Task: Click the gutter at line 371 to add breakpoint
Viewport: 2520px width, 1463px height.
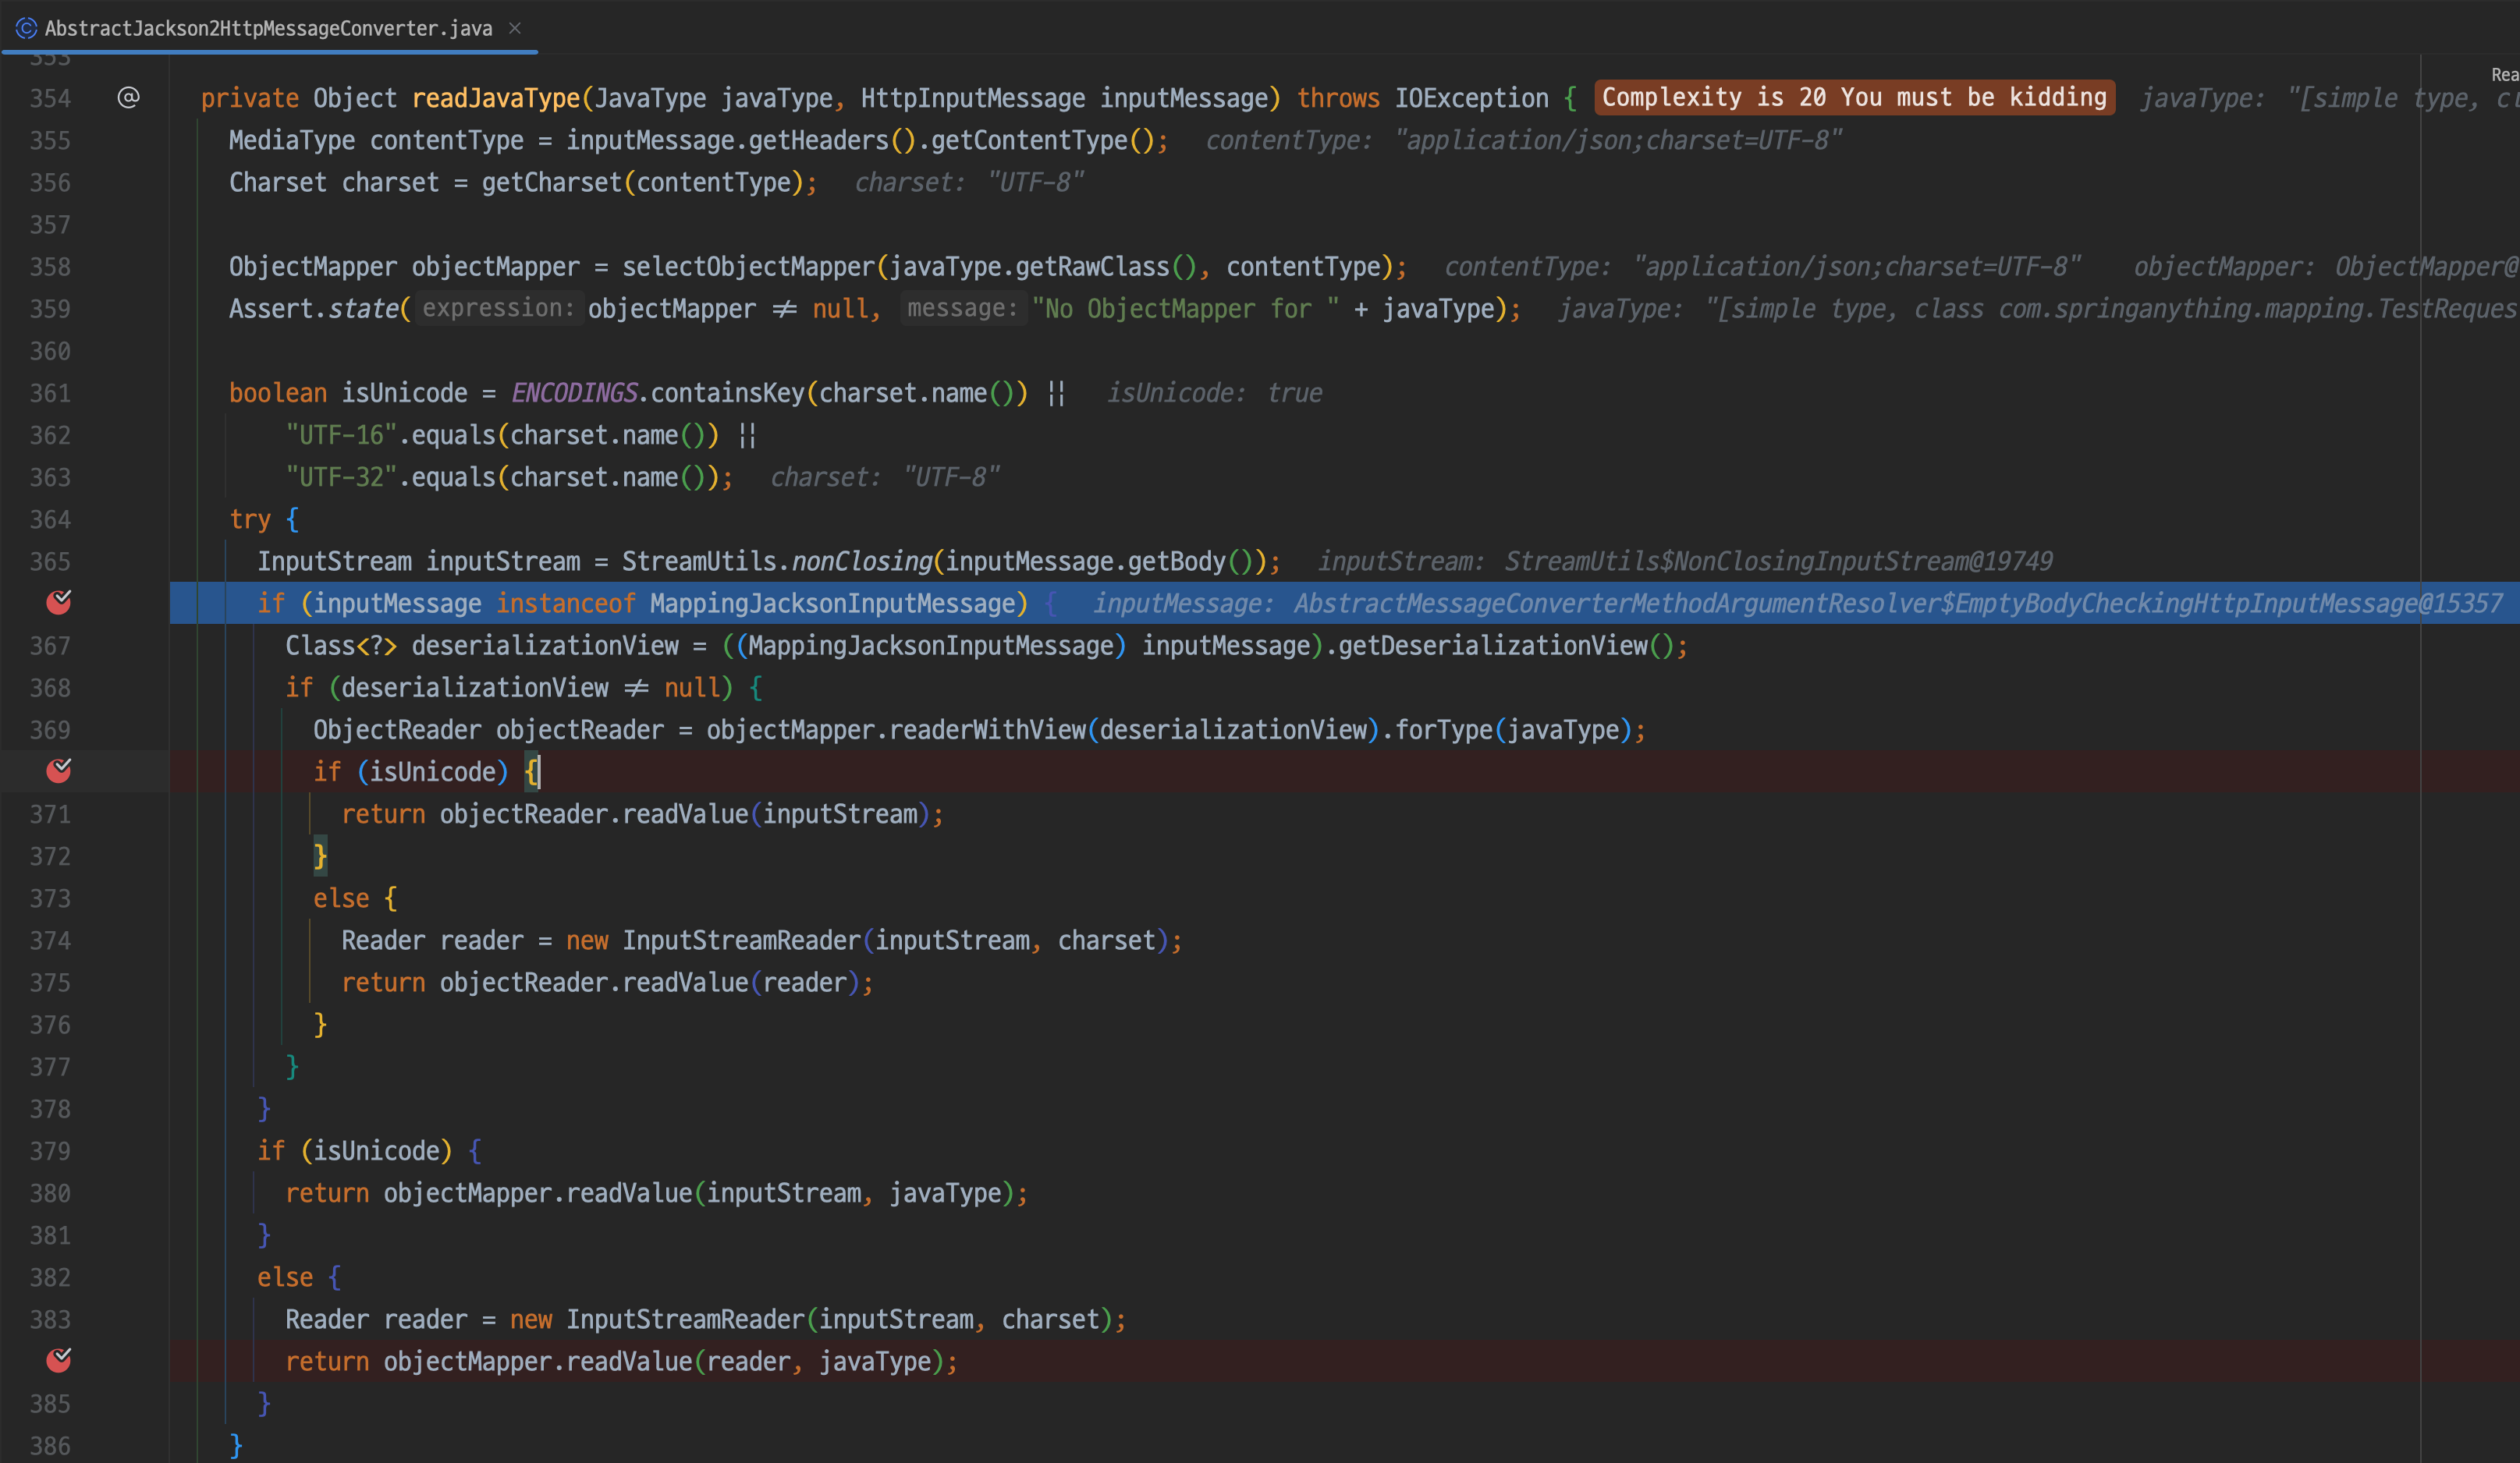Action: pos(59,814)
